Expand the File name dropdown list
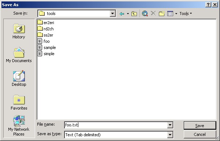Screen dimensions: 220x141 click(x=170, y=125)
